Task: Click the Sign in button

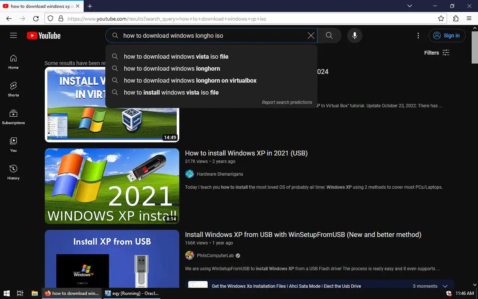Action: (447, 36)
